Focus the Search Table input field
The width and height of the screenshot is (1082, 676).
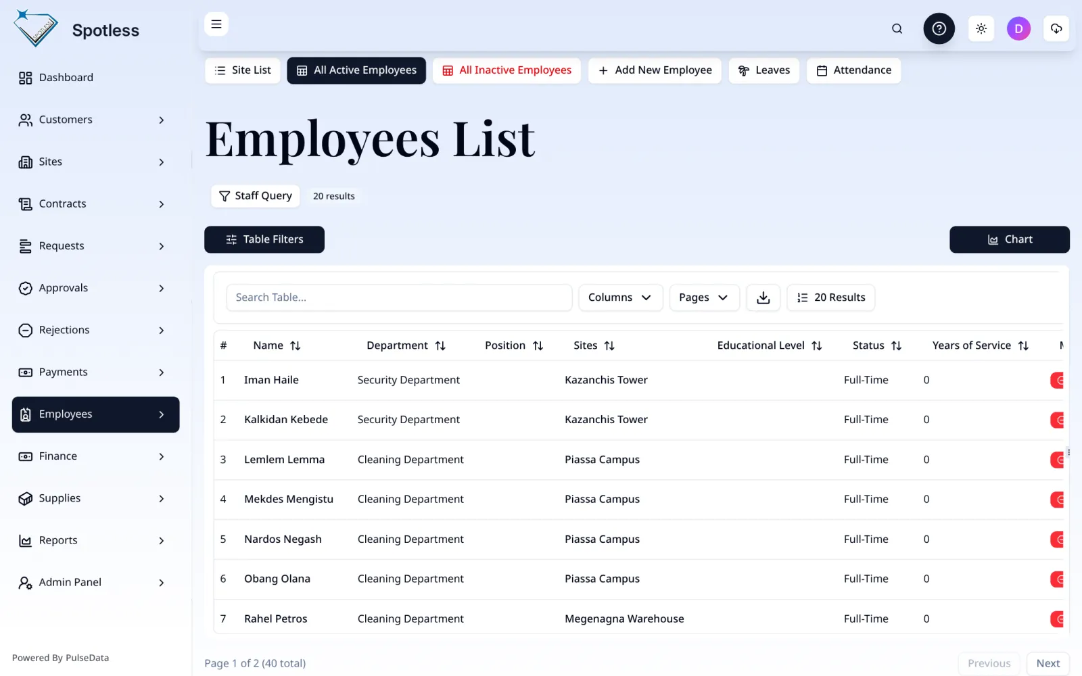point(399,297)
